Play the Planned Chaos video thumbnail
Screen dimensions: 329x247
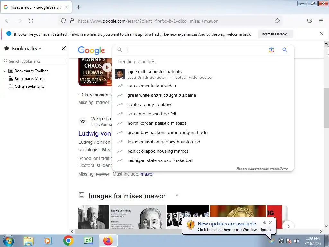point(95,72)
